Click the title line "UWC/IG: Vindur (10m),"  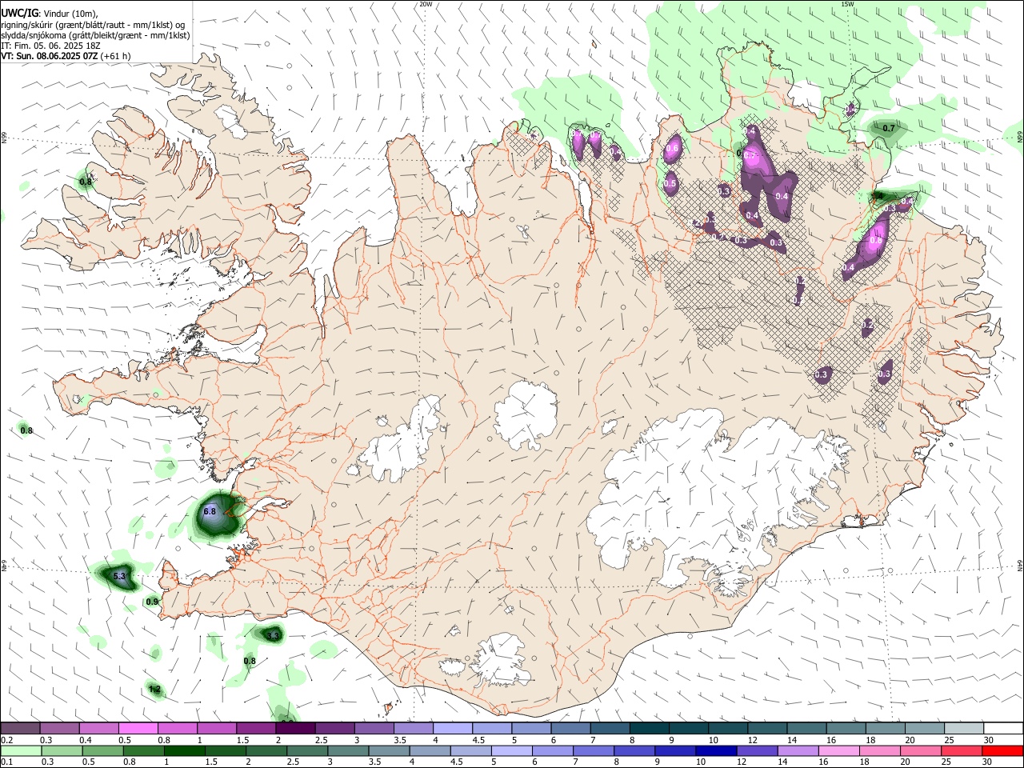pos(50,14)
